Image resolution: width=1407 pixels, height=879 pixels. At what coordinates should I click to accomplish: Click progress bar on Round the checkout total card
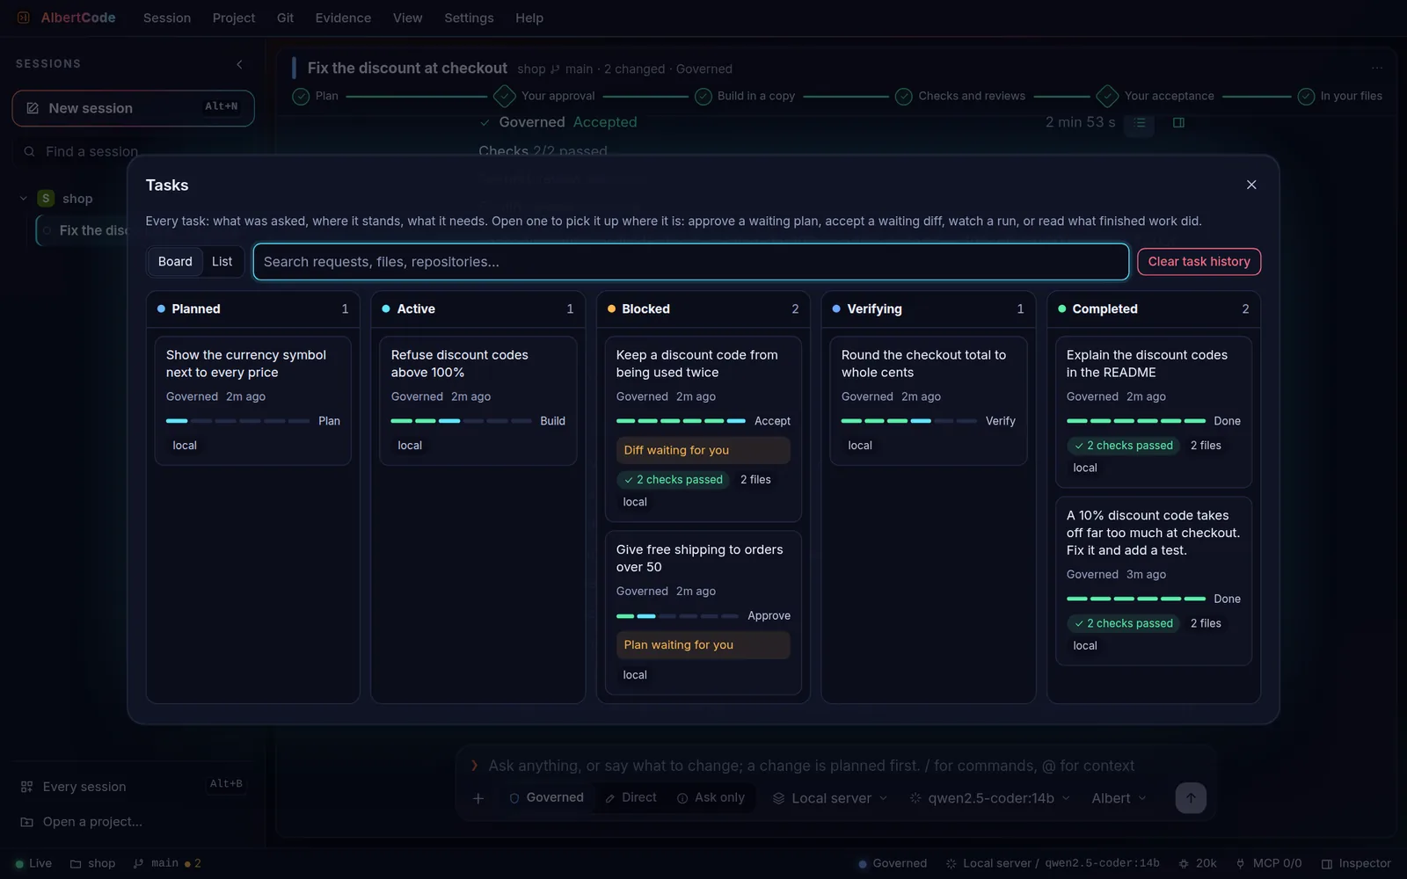tap(909, 421)
